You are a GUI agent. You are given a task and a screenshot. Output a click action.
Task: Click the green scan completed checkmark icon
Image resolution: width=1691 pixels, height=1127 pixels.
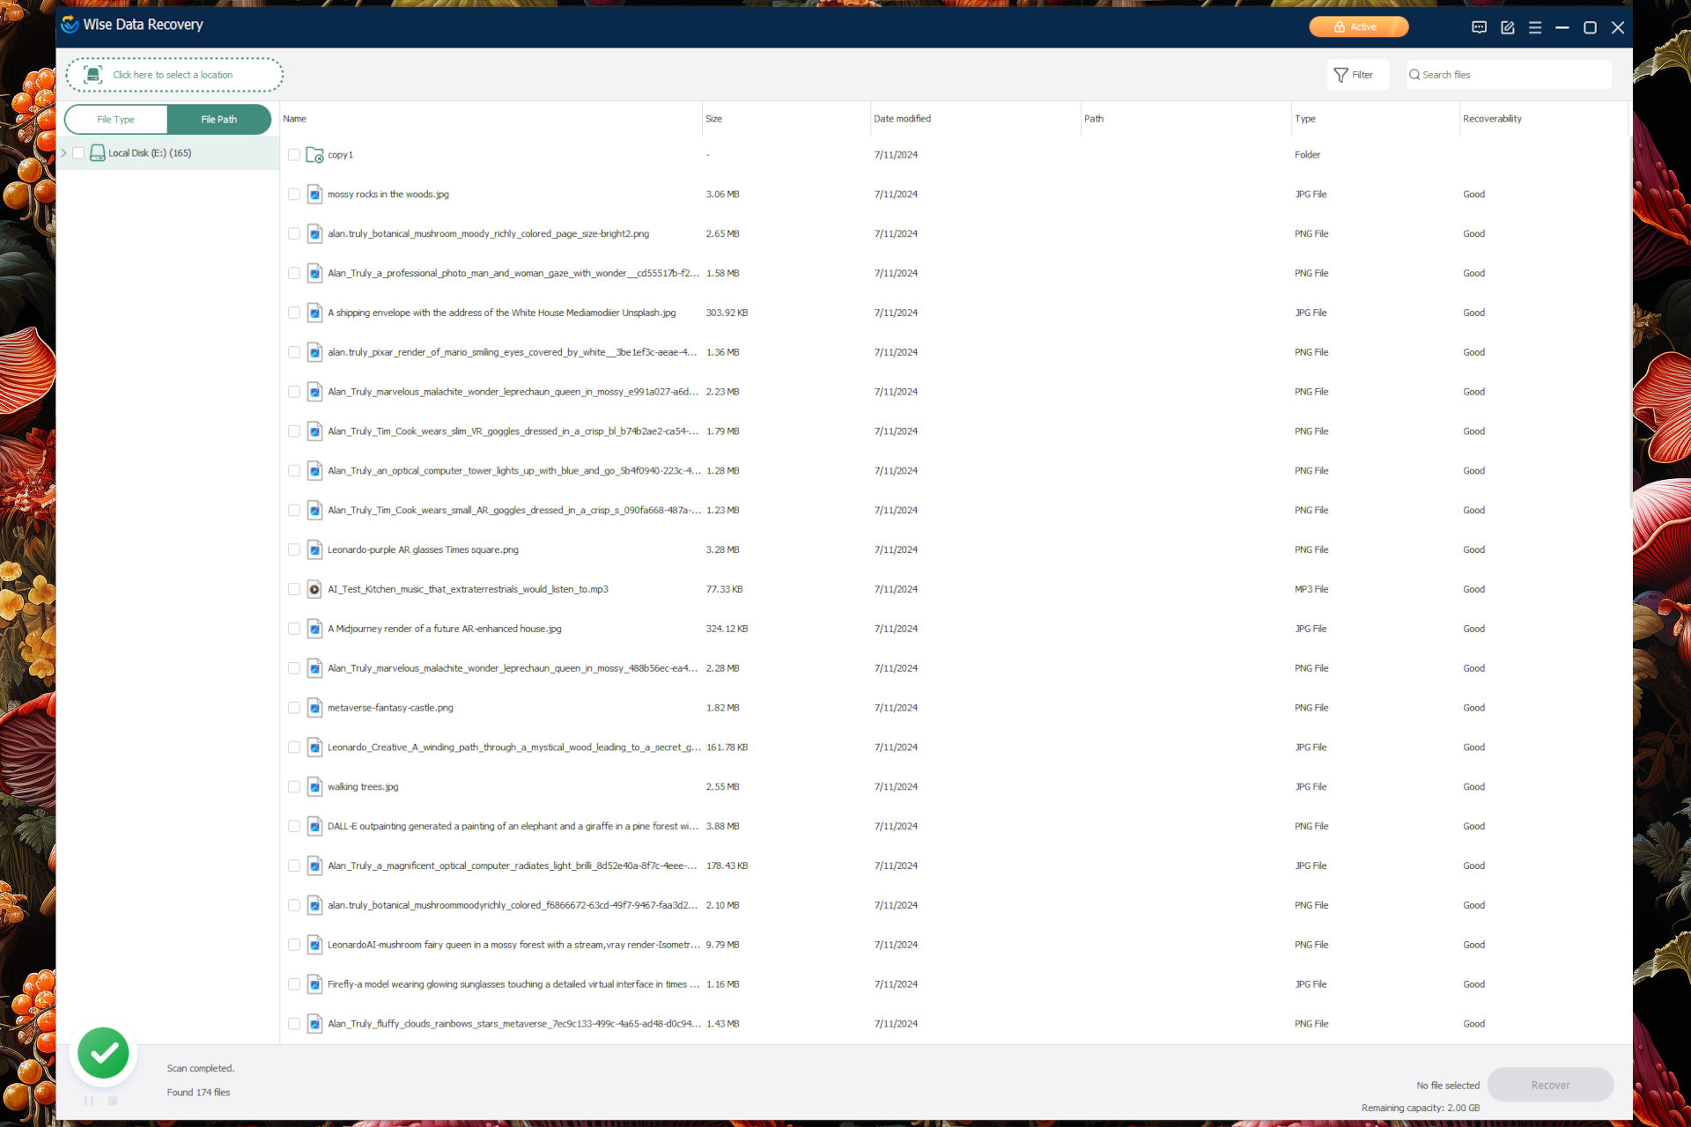pos(103,1051)
